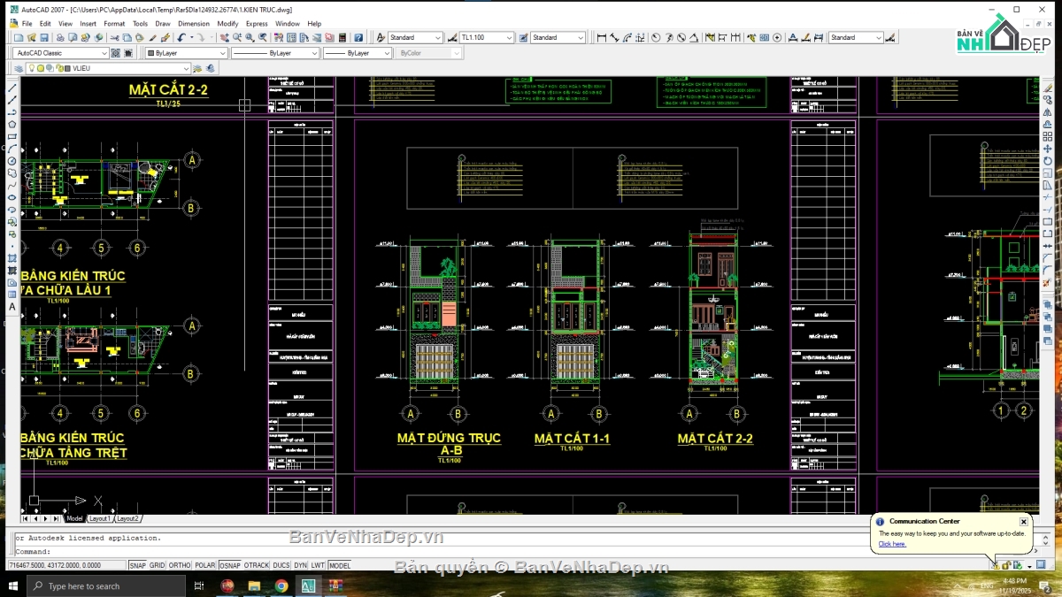Screen dimensions: 1062x597
Task: Click the Plot (print) icon
Action: click(60, 37)
